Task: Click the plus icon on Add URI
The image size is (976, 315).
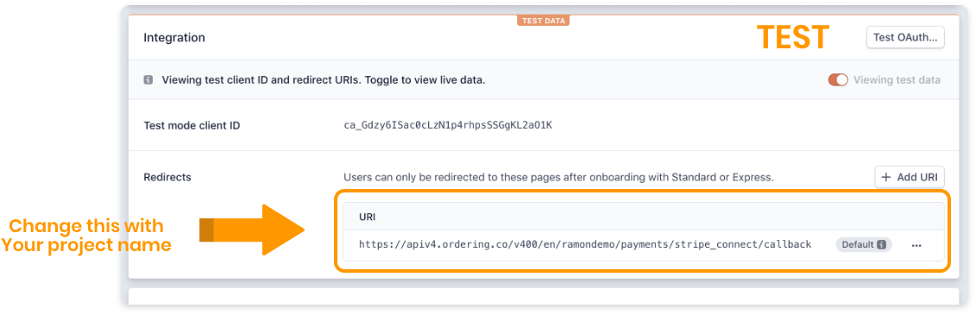Action: pos(886,178)
